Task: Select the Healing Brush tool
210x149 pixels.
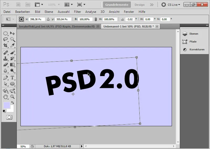Action: point(5,52)
